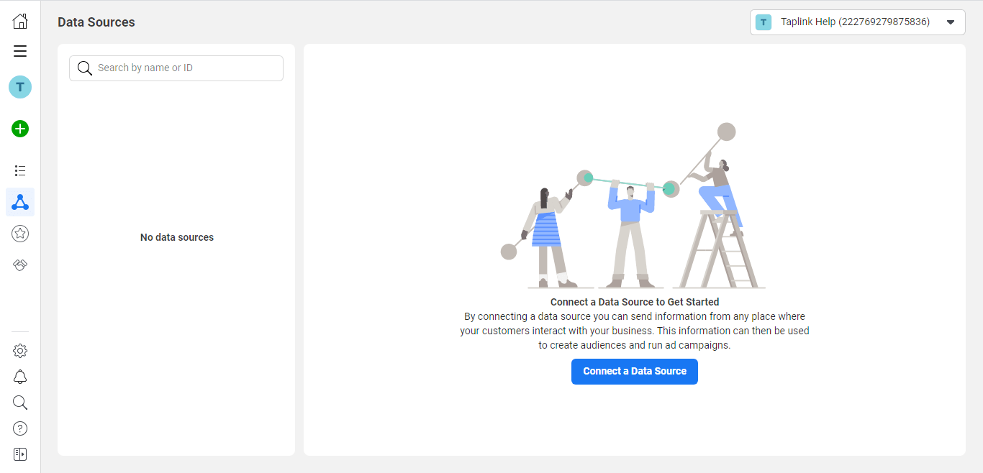The image size is (983, 473).
Task: Click the Connect a Data Source button
Action: pos(635,372)
